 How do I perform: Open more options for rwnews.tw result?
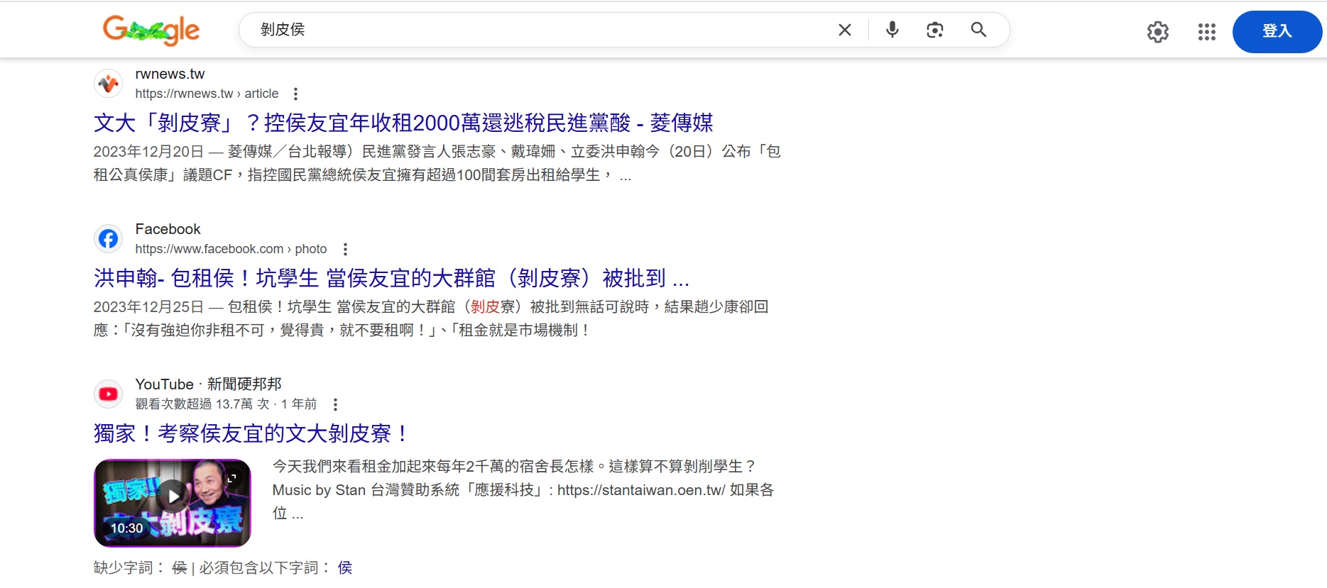tap(295, 94)
